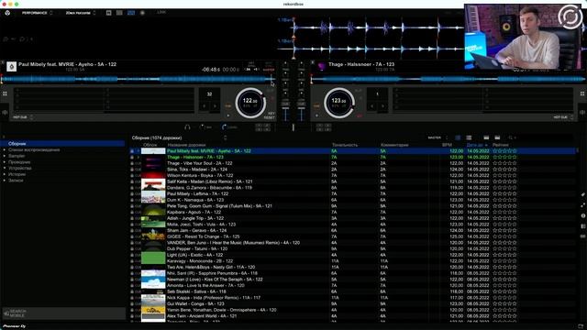The image size is (587, 330).
Task: Click right deck pad mode grid icon
Action: click(x=582, y=93)
